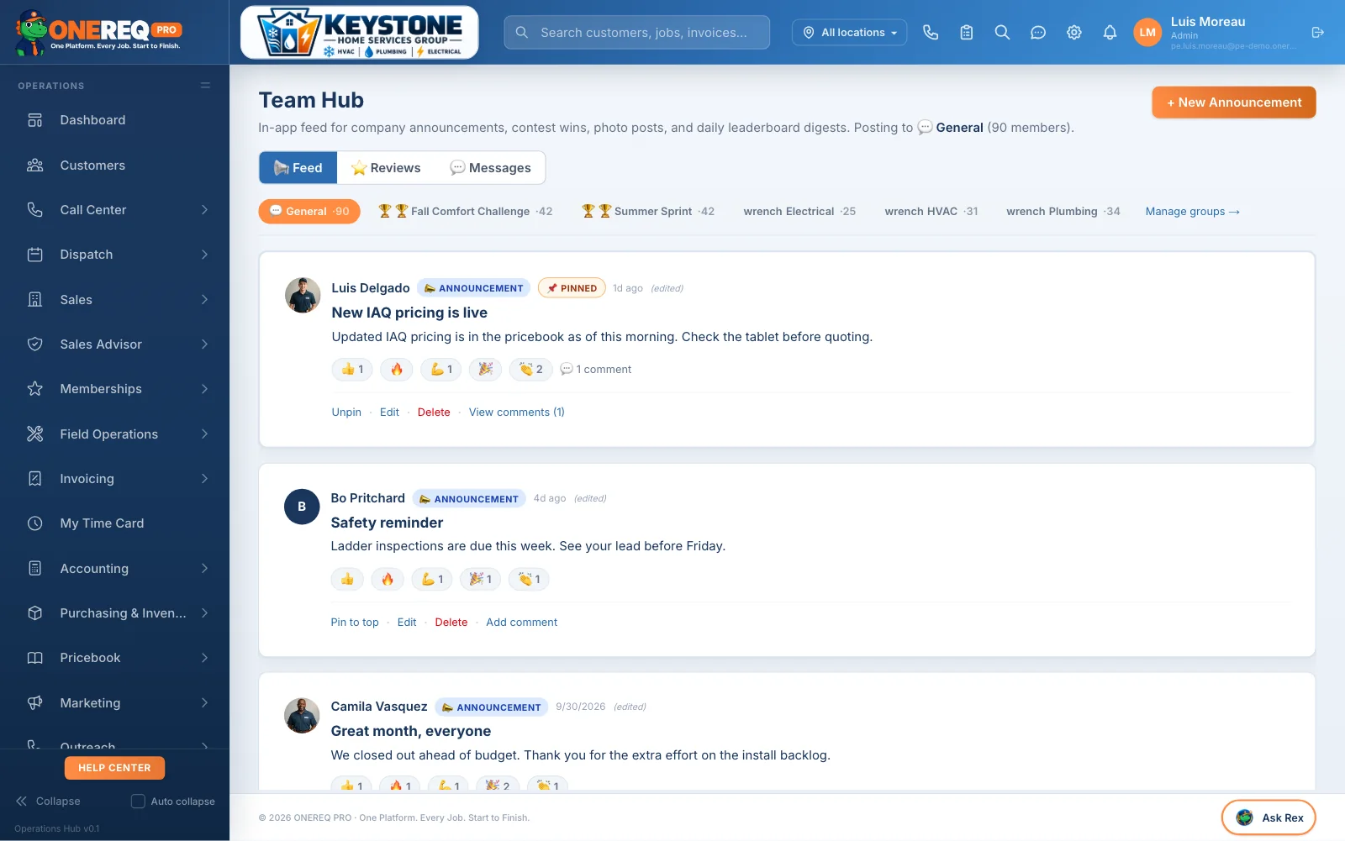
Task: Click the logout icon beside Luis Moreau
Action: coord(1317,33)
